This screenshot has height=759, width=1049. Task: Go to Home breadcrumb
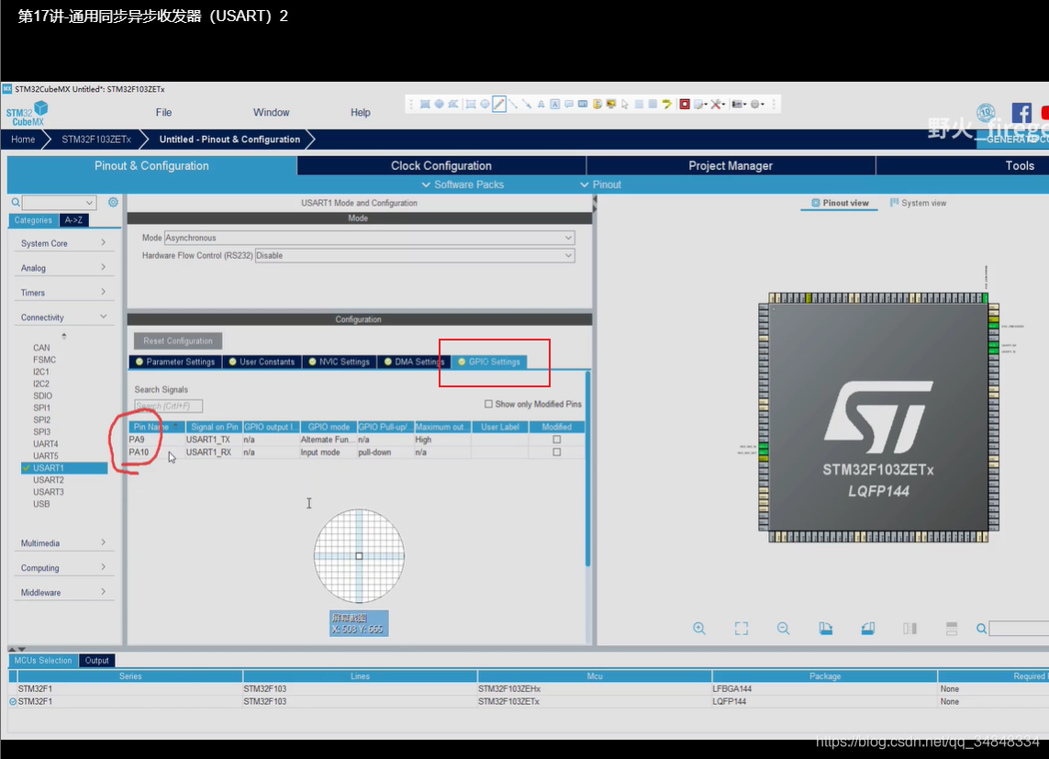coord(23,140)
